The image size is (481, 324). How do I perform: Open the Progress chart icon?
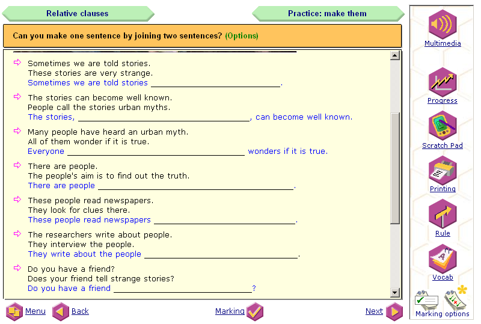tap(443, 82)
